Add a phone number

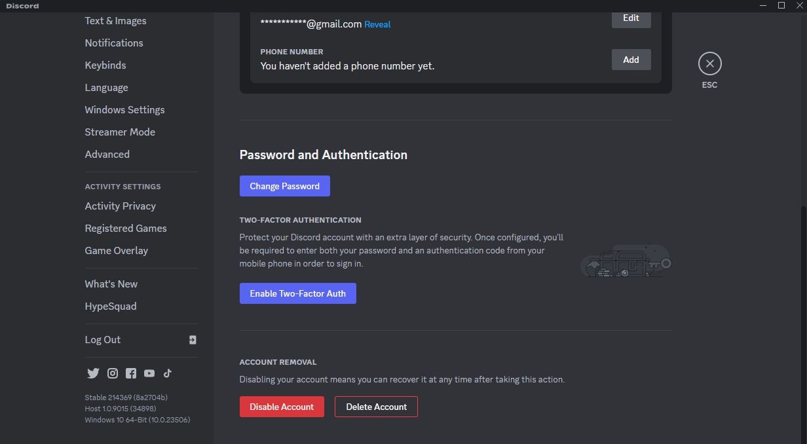click(631, 60)
